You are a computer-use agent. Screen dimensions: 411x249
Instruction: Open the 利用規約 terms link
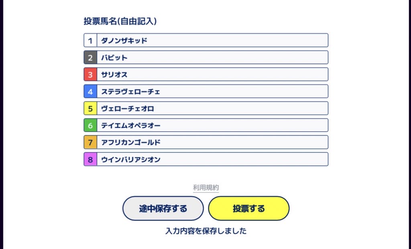pos(206,187)
